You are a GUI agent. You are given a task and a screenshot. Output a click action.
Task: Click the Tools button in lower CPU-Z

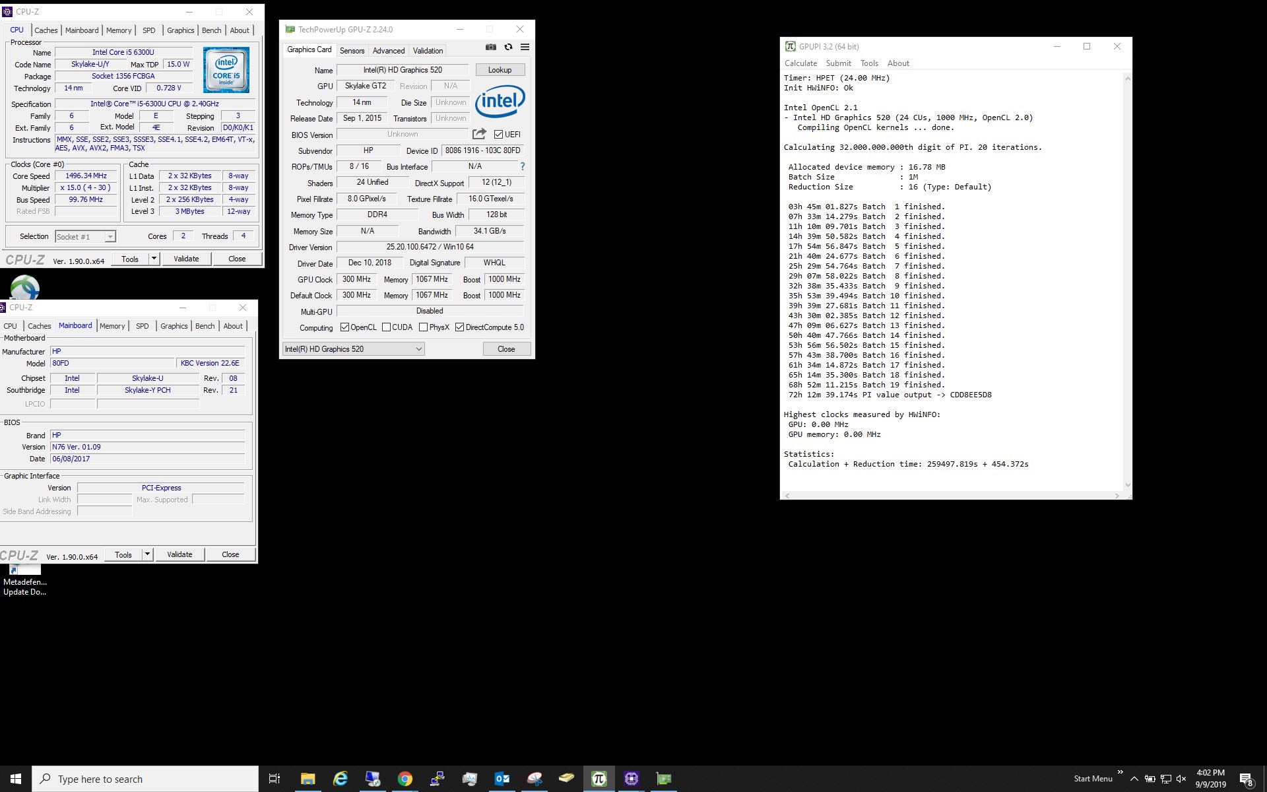click(x=123, y=554)
